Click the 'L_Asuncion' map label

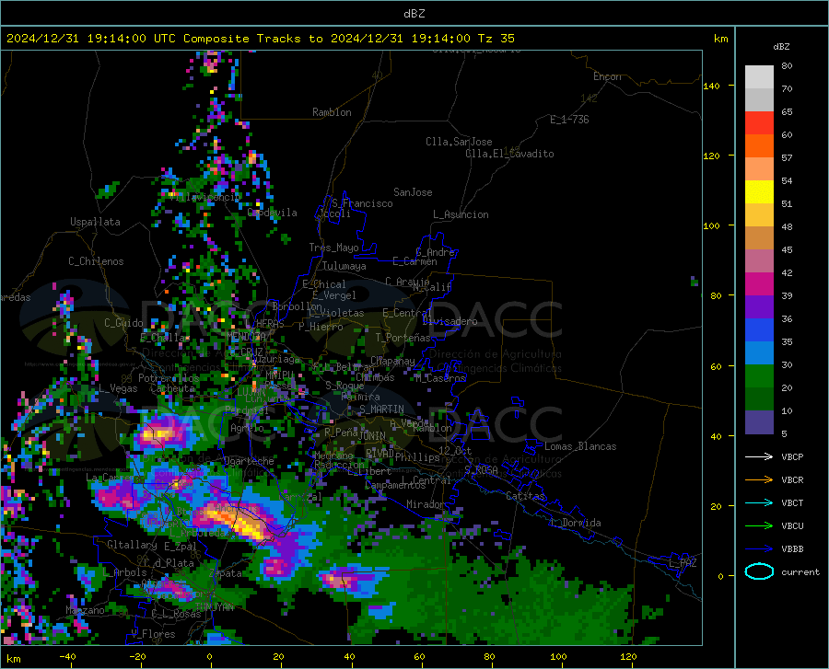pyautogui.click(x=461, y=214)
